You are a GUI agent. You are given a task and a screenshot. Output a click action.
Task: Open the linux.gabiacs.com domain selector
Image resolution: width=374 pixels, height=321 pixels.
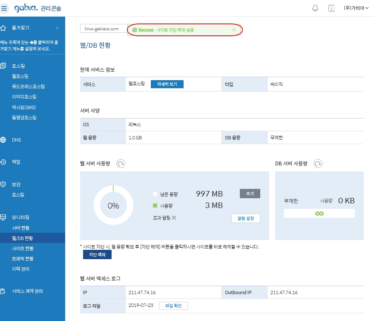point(104,29)
